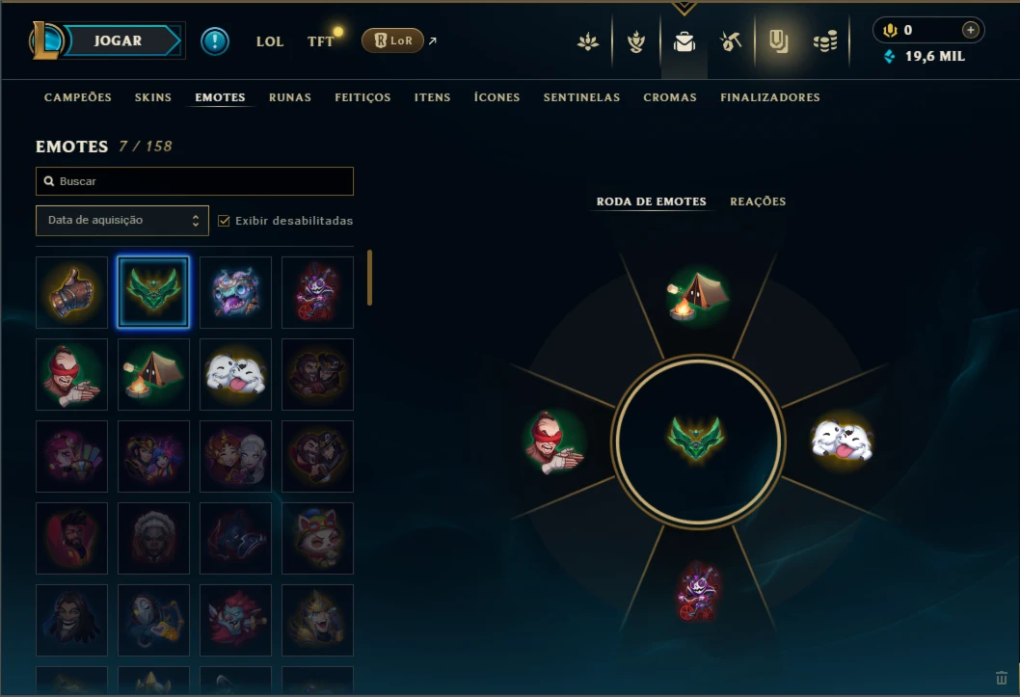Open the Collection briefcase icon
Viewport: 1020px width, 697px height.
tap(684, 42)
